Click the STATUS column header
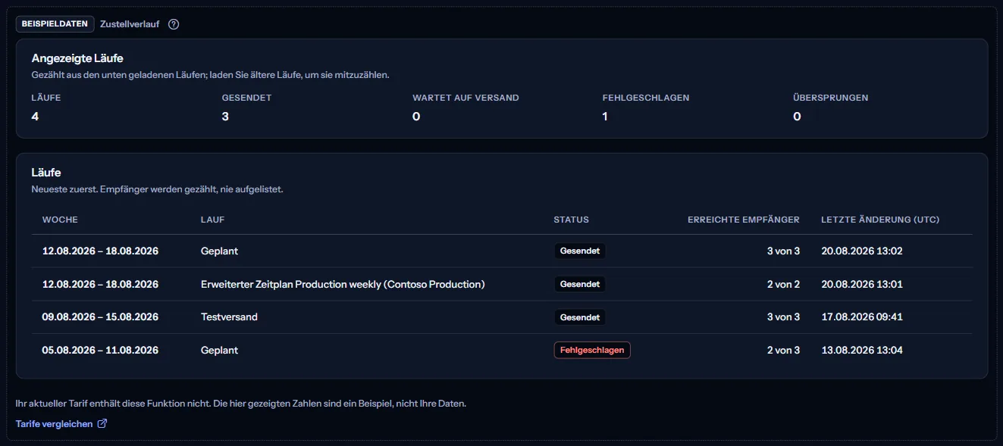Image resolution: width=1003 pixels, height=446 pixels. click(571, 220)
